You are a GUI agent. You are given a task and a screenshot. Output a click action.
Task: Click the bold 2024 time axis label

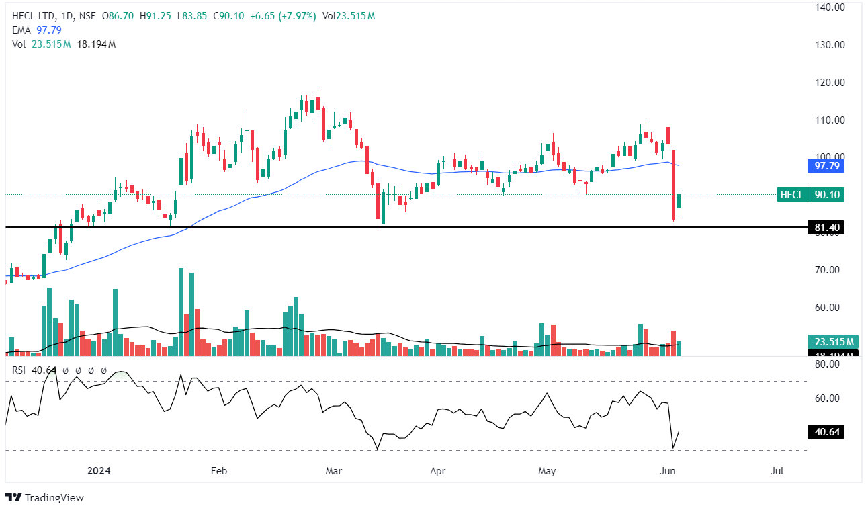[x=98, y=471]
